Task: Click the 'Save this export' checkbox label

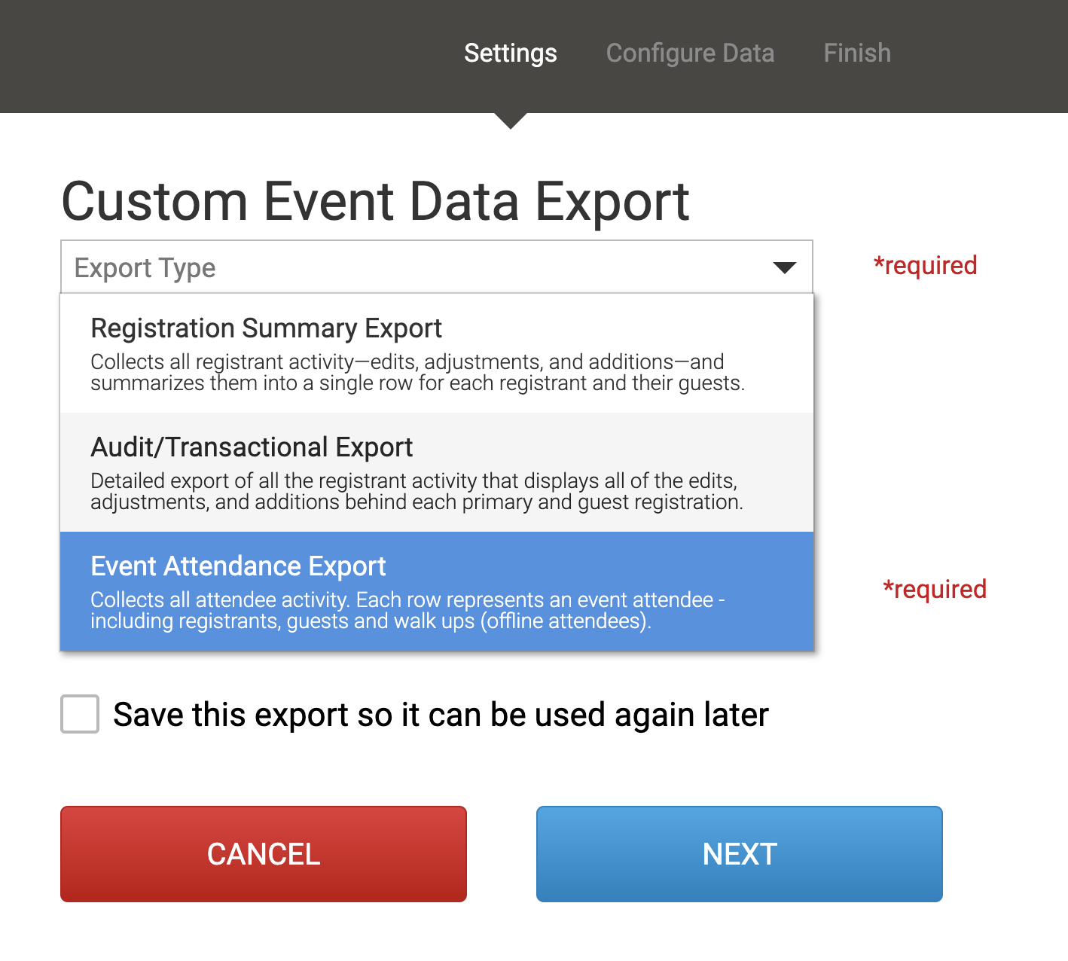Action: 441,715
